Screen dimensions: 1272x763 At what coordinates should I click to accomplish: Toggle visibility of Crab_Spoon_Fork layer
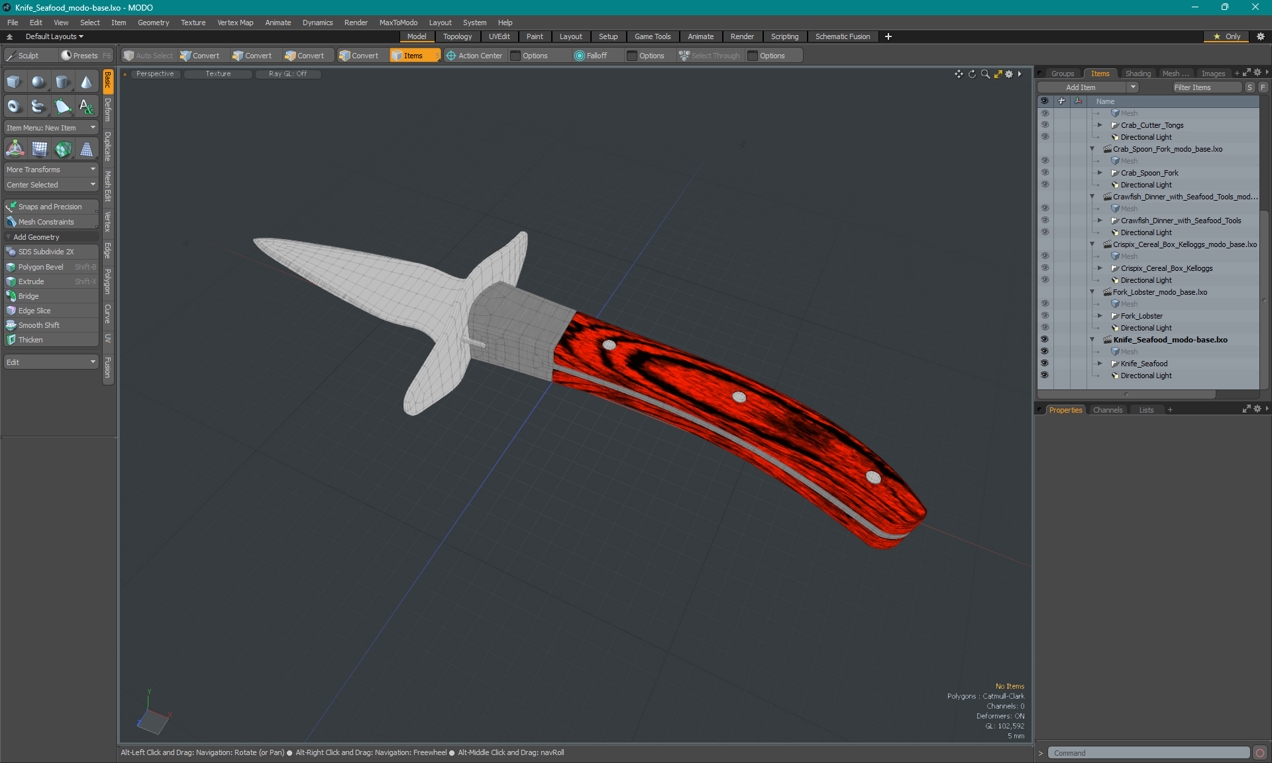(x=1044, y=173)
